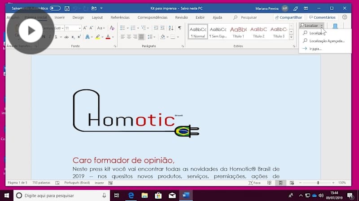This screenshot has height=201, width=359.
Task: Open the bullets list dropdown arrow
Action: coord(127,28)
